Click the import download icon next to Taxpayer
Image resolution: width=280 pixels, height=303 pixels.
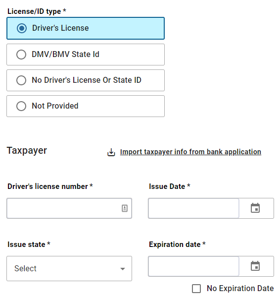click(x=111, y=152)
